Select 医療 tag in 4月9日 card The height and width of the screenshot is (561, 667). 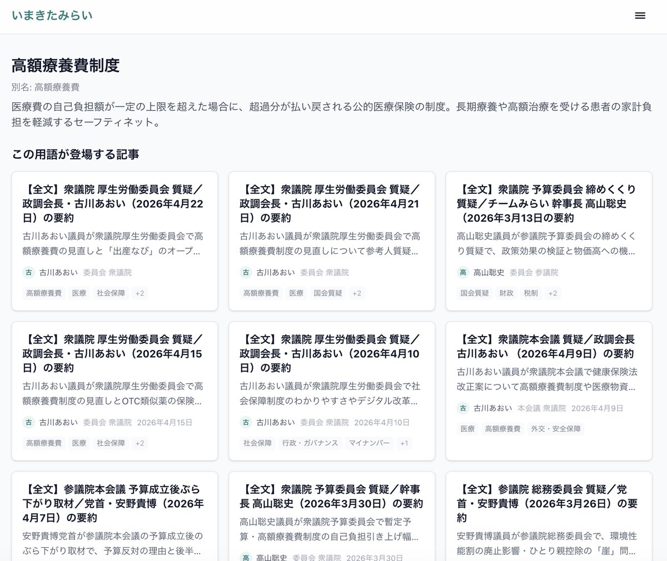coord(467,428)
